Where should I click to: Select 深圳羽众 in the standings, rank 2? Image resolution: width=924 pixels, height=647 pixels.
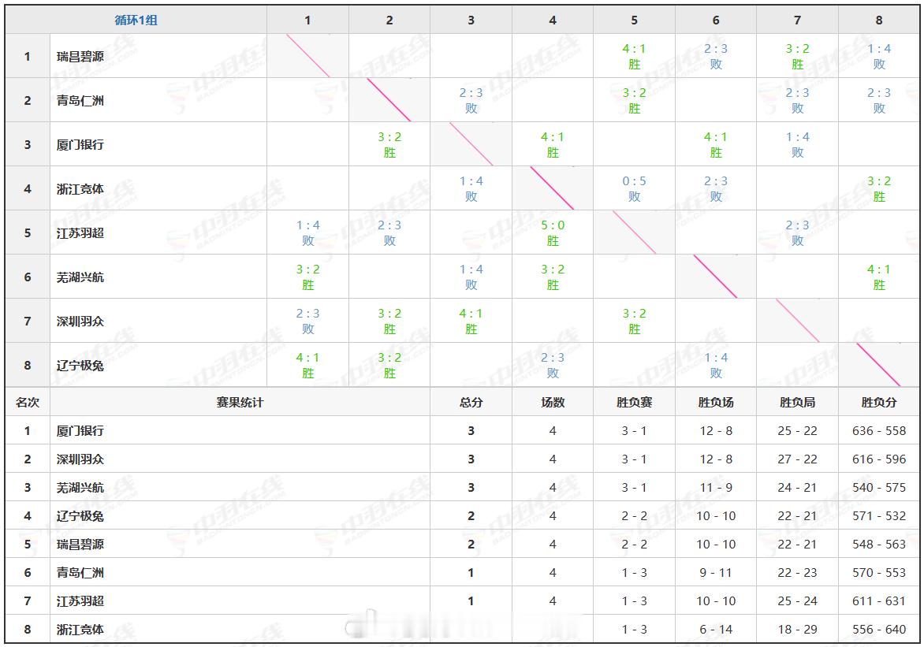[80, 459]
